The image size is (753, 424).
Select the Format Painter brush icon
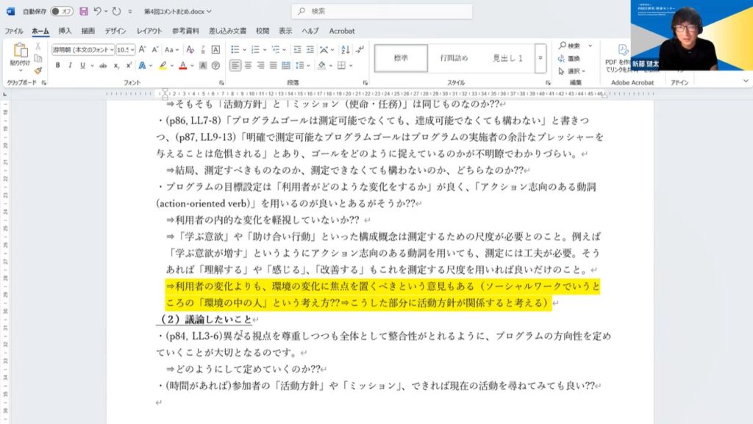[38, 71]
